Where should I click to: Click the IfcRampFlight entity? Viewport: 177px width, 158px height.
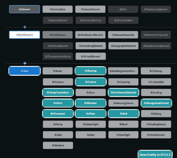[91, 124]
